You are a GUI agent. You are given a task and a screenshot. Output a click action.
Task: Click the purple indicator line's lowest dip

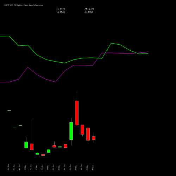click(55, 82)
